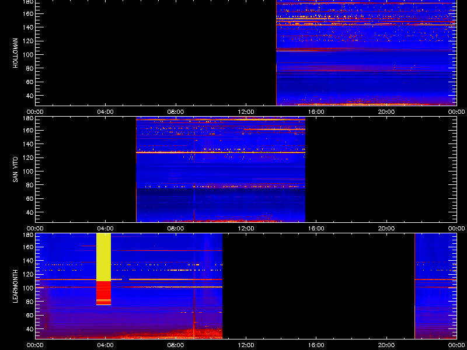Click the yellow saturated block in LEARMONTH spectrogram
This screenshot has width=467, height=350.
[x=104, y=257]
